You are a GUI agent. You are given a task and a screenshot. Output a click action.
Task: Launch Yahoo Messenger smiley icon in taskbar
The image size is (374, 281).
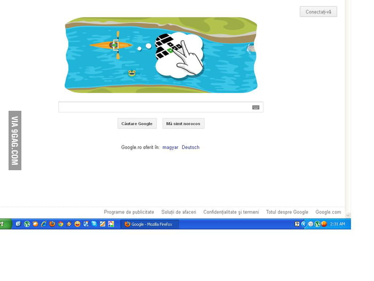point(77,224)
